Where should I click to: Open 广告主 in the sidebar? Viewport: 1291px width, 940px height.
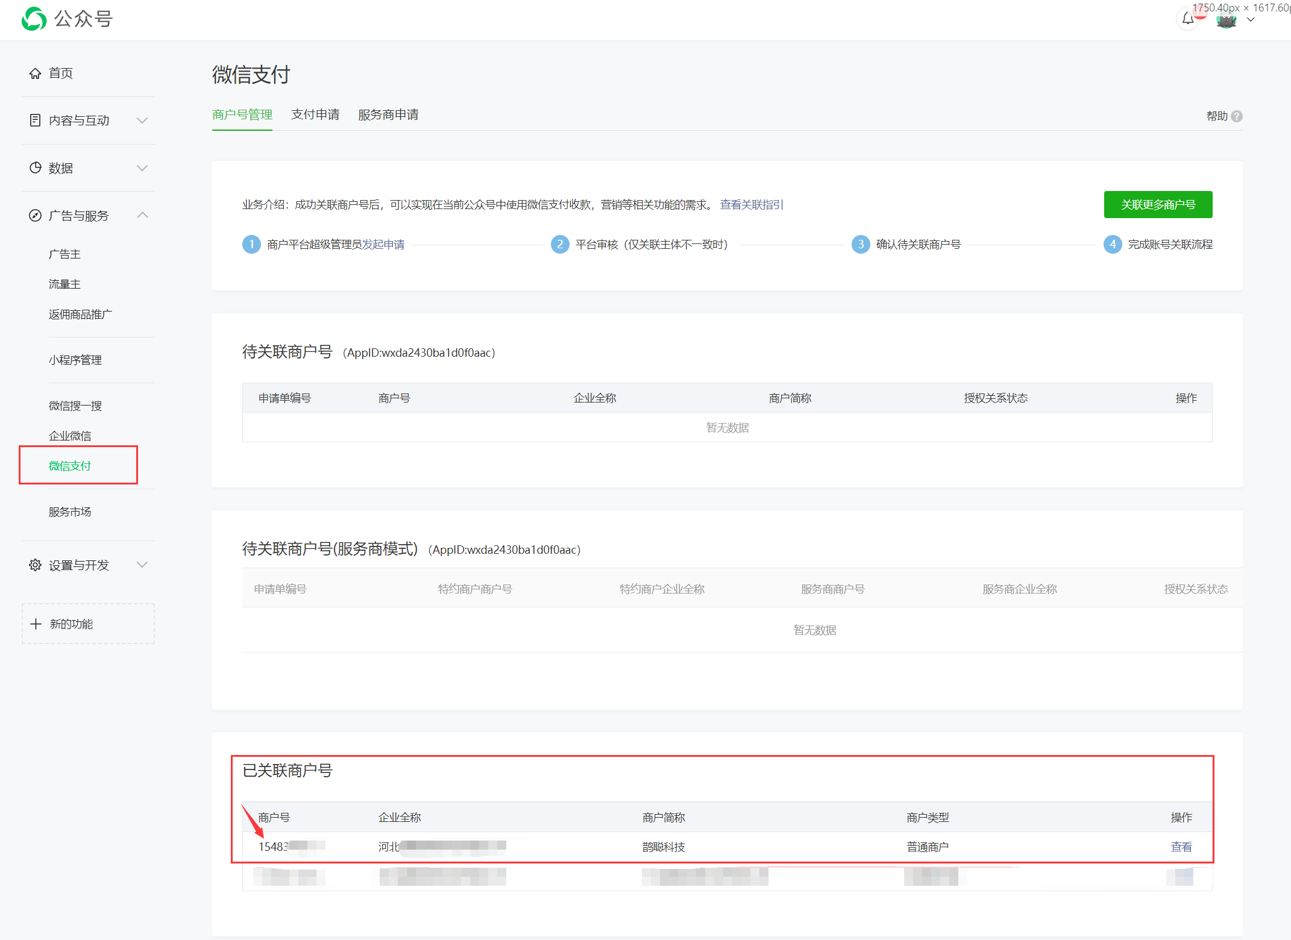click(64, 254)
